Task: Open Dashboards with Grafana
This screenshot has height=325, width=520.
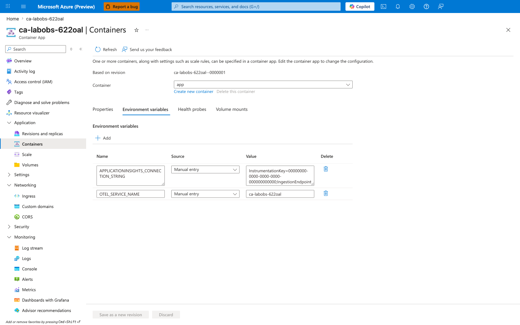Action: (x=45, y=300)
